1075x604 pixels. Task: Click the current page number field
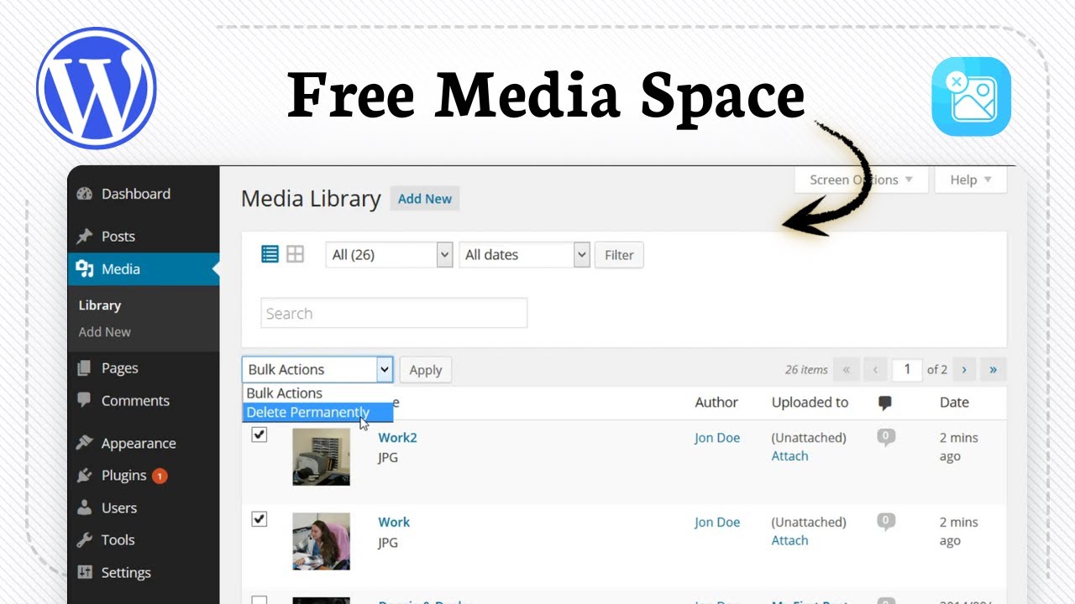click(907, 370)
